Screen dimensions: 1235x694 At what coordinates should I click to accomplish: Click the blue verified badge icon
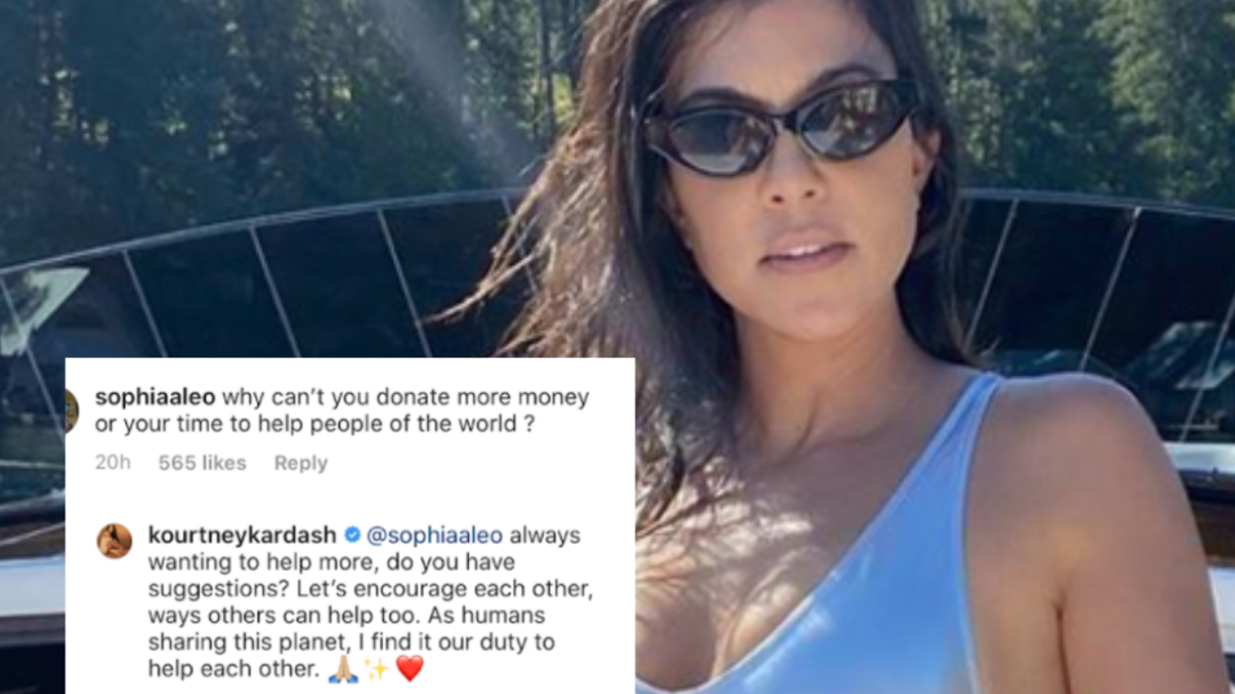click(x=352, y=535)
